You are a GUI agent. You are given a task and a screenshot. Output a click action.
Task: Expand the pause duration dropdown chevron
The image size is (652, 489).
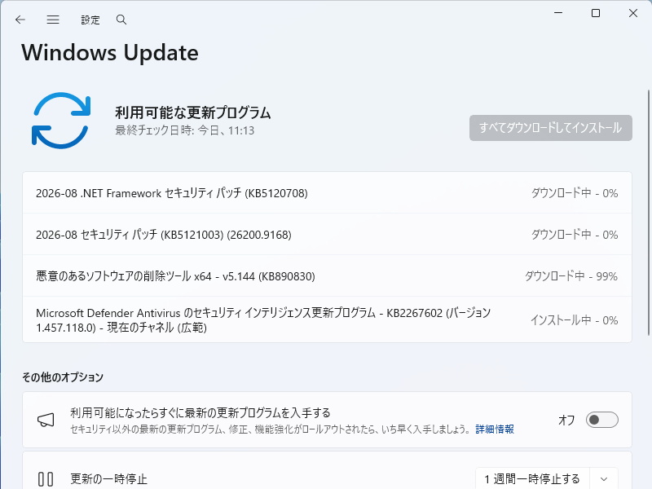604,479
